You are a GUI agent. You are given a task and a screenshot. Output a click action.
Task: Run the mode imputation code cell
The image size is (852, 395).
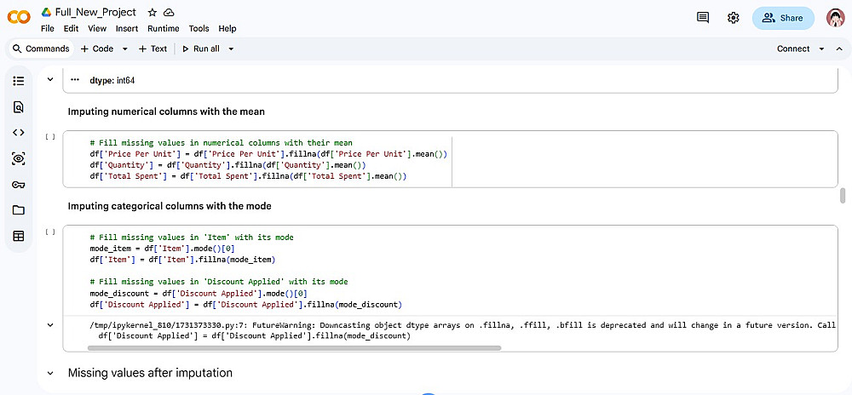pos(50,232)
